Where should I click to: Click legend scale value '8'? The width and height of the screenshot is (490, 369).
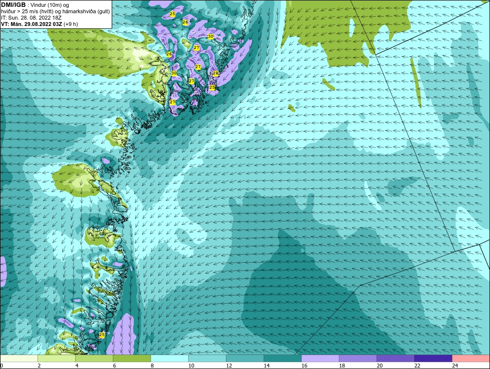[x=152, y=366]
